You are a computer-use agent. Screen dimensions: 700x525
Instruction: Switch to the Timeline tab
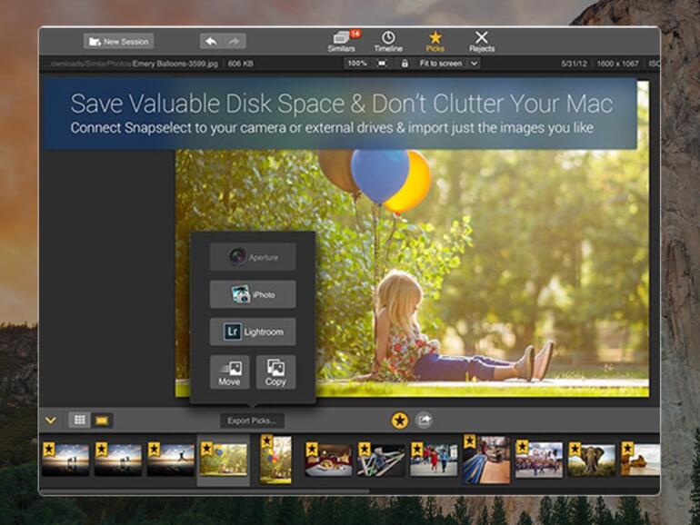click(388, 42)
